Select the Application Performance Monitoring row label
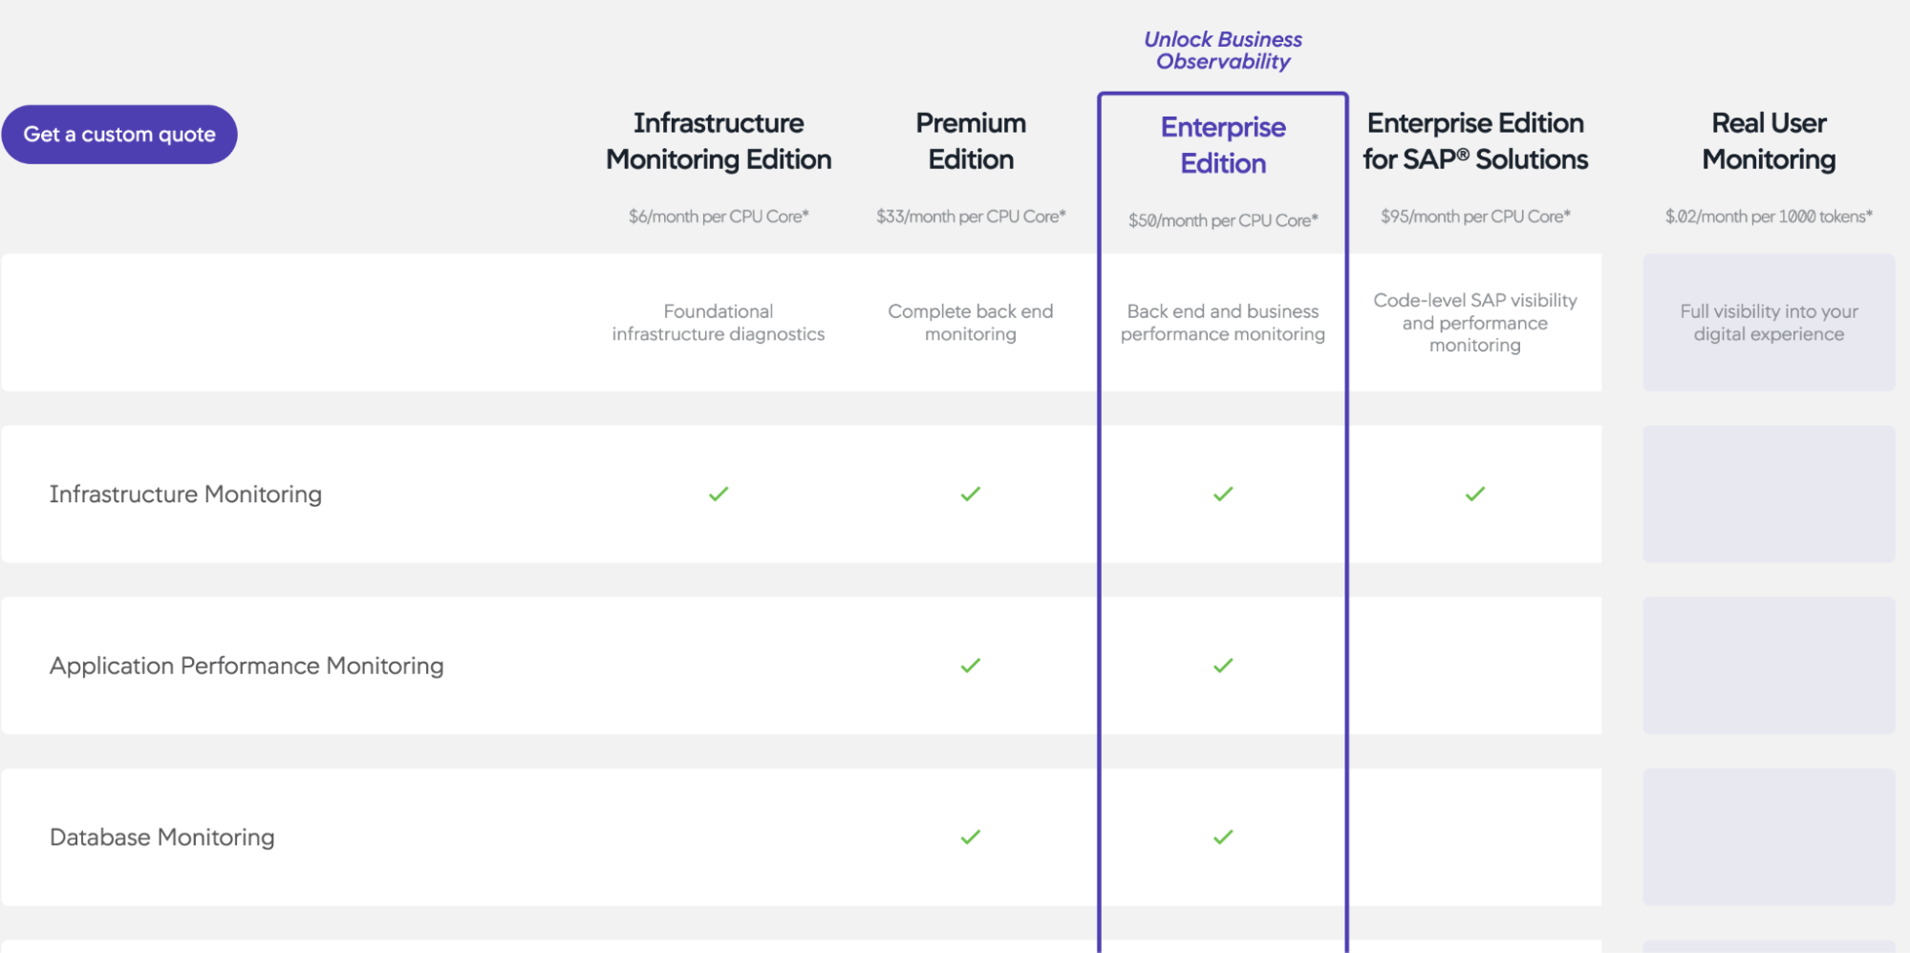 (247, 666)
